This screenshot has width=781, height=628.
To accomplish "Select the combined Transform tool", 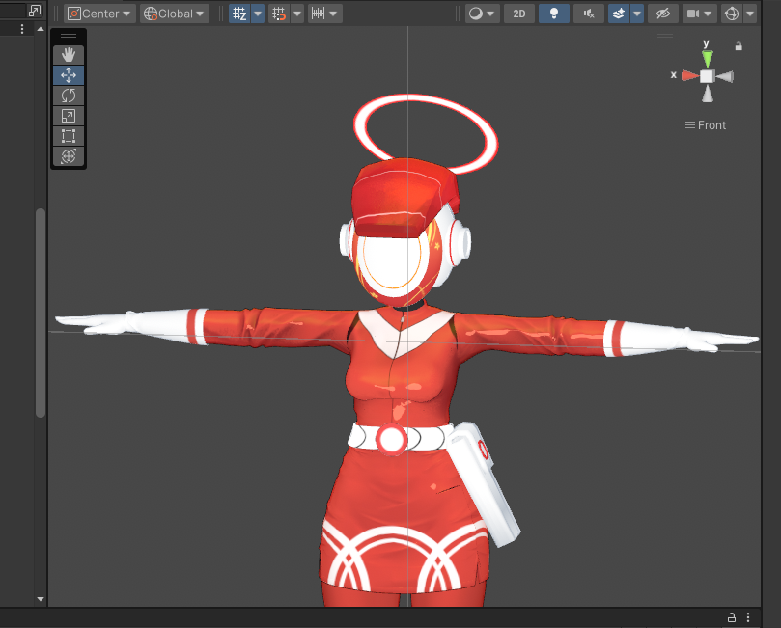I will coord(69,156).
